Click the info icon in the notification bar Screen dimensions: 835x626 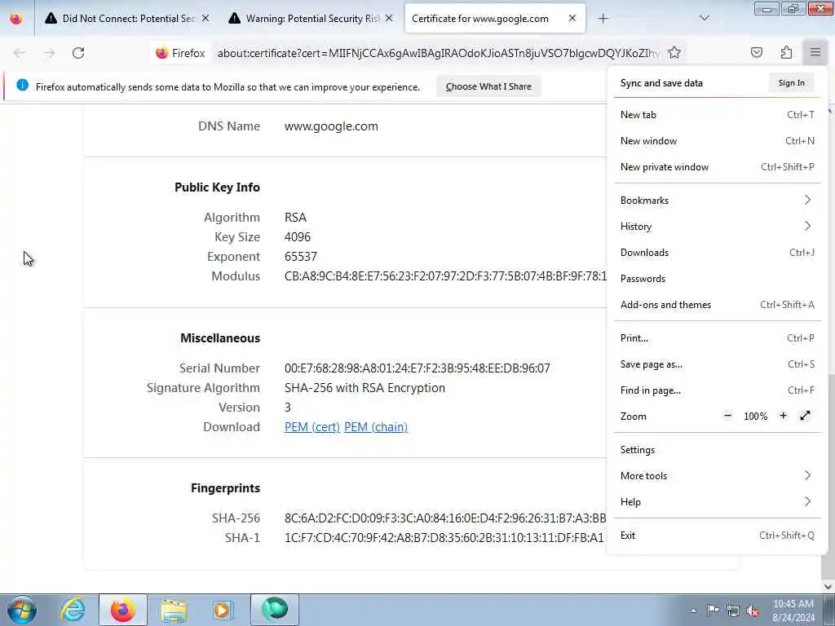[x=22, y=85]
